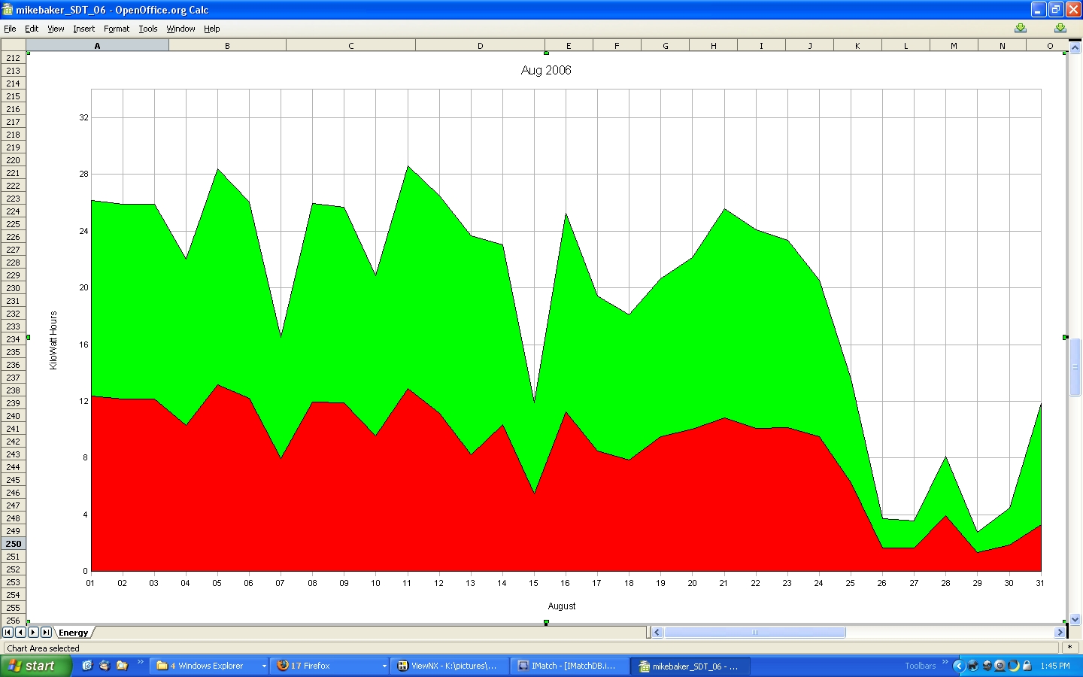Expand the Firefox taskbar group dropdown arrow
Screen dimensions: 1083x677
[384, 666]
